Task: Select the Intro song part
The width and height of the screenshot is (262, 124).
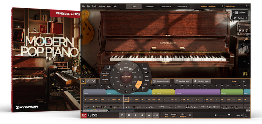Action: [95, 92]
